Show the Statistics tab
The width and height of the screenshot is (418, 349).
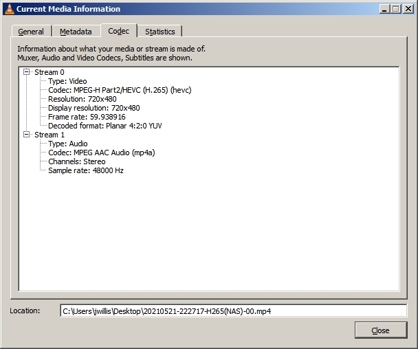pos(160,32)
